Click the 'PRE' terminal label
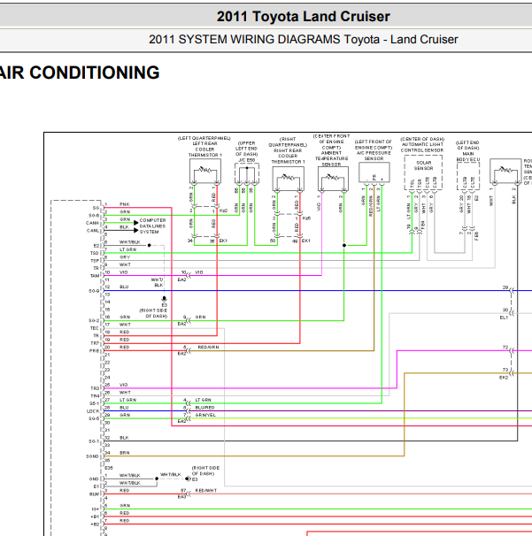532x536 pixels. point(95,351)
